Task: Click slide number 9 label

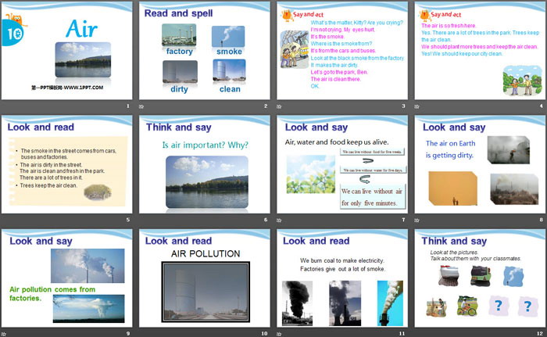Action: coord(128,334)
